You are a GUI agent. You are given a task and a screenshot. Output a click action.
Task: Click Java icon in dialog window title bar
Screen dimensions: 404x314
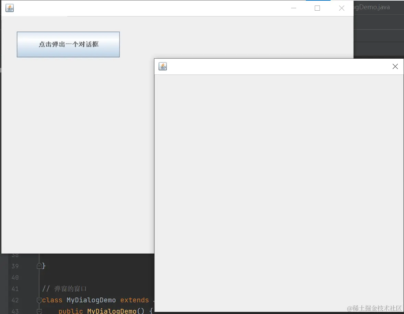pos(163,66)
